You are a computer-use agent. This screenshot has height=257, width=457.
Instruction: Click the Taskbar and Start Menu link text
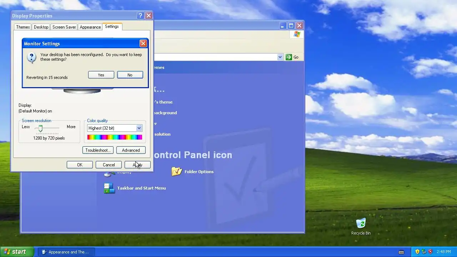point(141,188)
